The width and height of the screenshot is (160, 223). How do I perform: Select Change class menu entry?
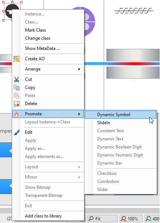tap(38, 38)
